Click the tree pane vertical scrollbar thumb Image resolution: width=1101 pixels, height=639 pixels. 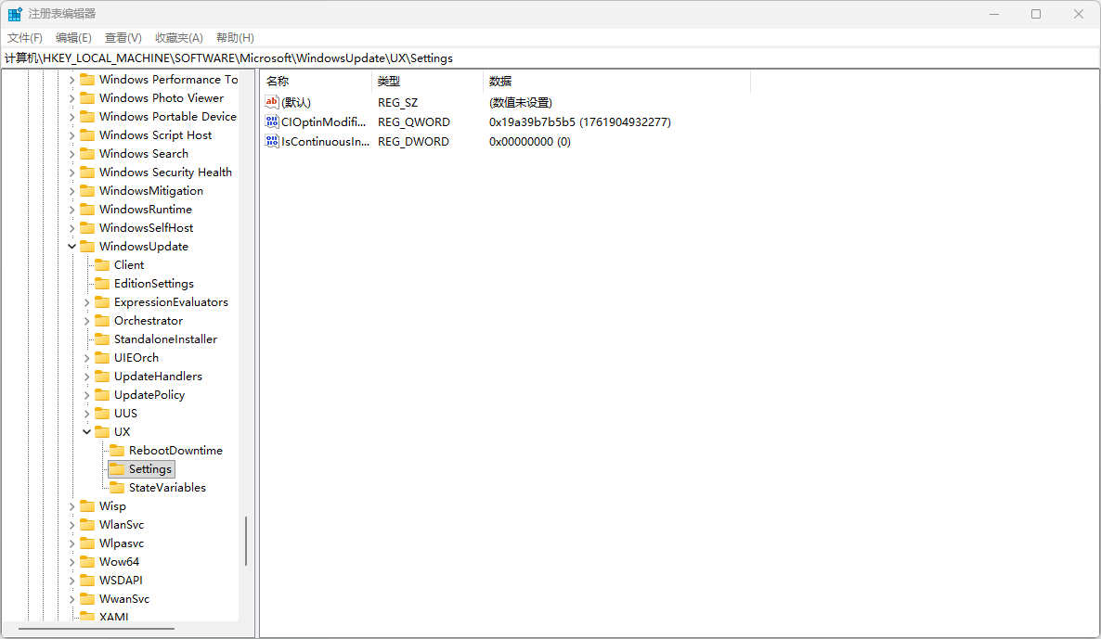coord(246,541)
